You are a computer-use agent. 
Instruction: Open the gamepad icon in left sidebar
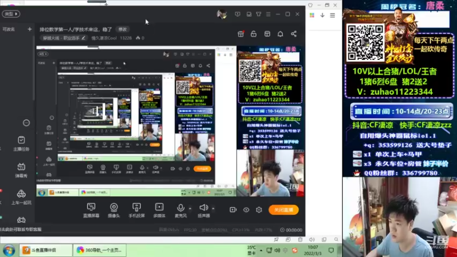21,220
